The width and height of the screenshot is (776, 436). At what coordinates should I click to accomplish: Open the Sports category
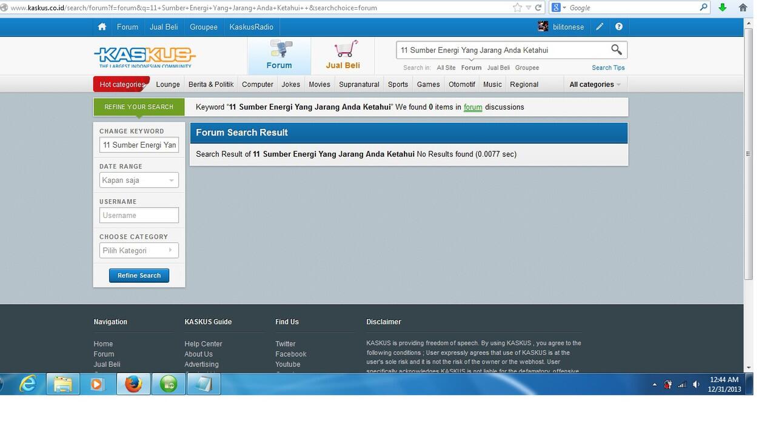(x=398, y=84)
